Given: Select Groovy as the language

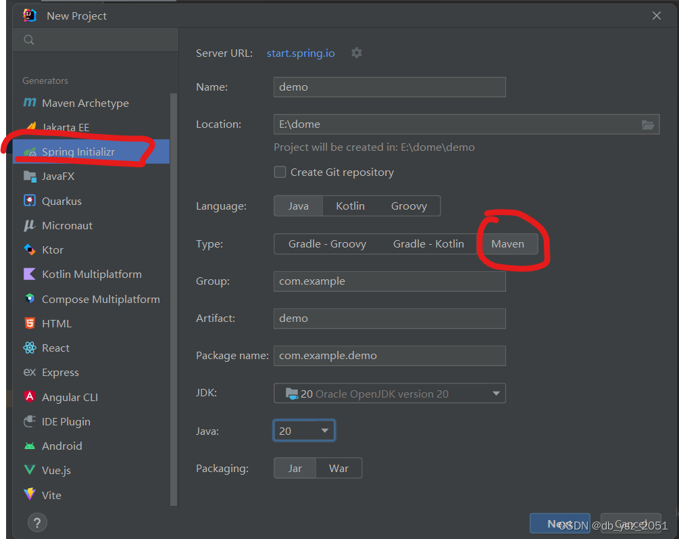Looking at the screenshot, I should (409, 206).
